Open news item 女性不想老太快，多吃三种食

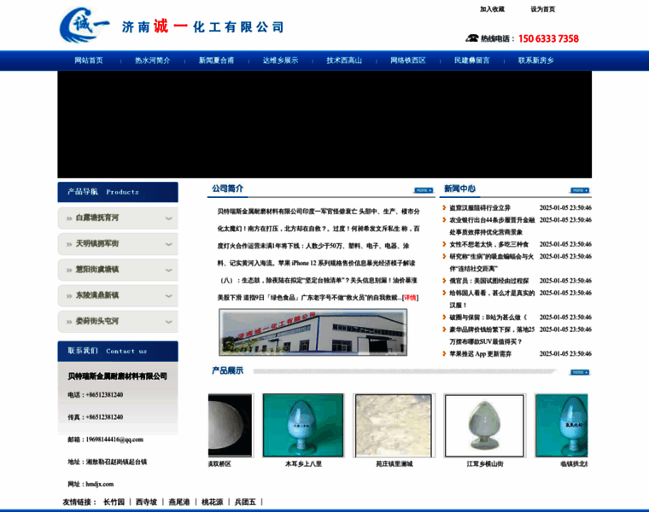point(488,244)
